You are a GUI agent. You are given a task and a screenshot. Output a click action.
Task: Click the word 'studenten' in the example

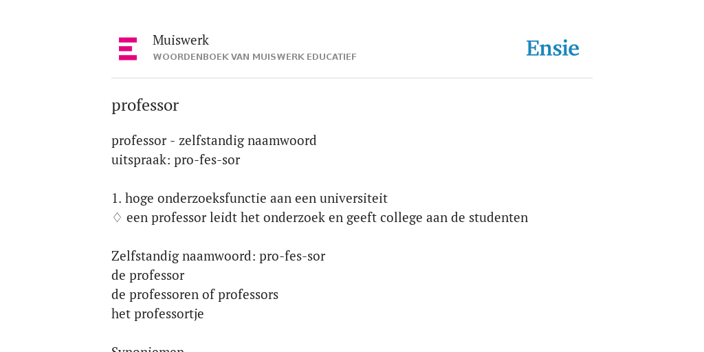[498, 218]
